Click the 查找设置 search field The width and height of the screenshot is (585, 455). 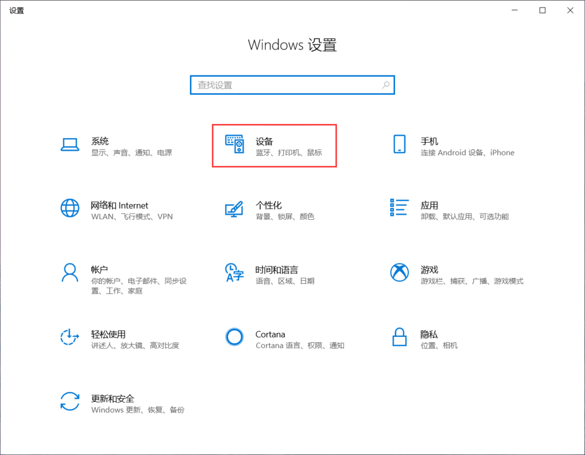point(287,85)
